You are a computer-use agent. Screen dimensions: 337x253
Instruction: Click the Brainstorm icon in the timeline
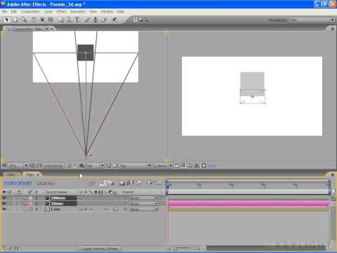(x=150, y=183)
